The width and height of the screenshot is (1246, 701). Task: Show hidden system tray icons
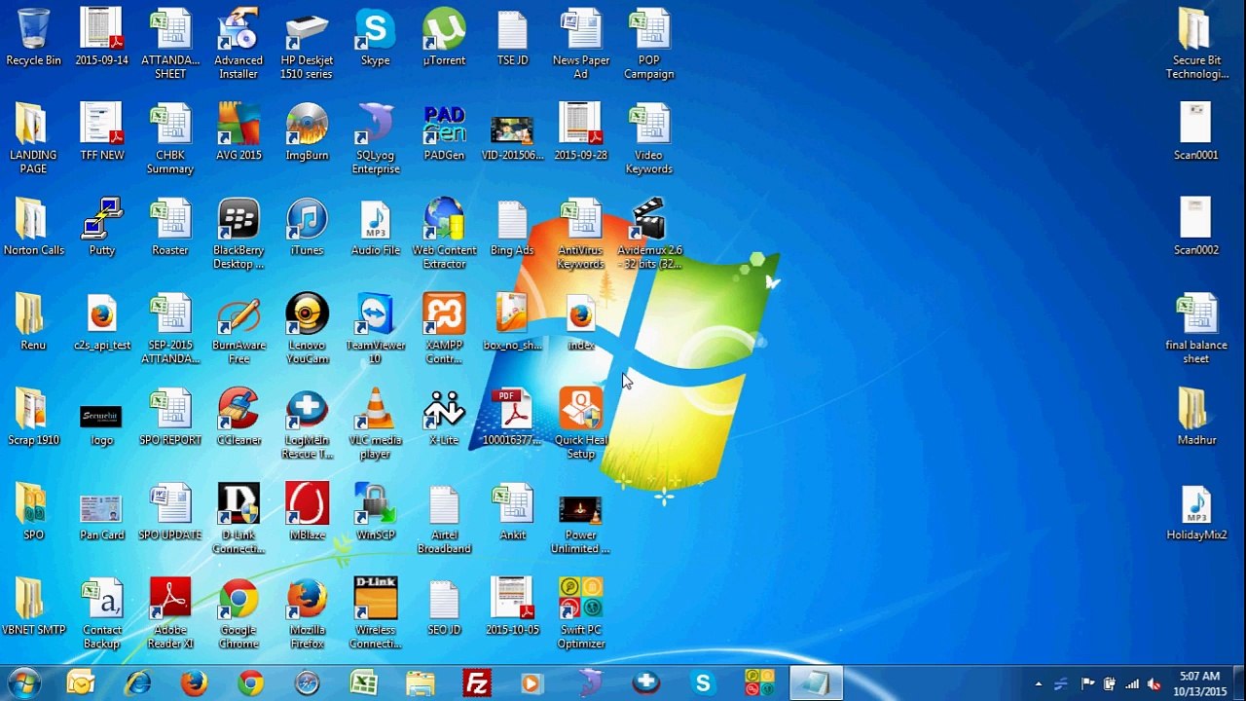coord(1039,683)
